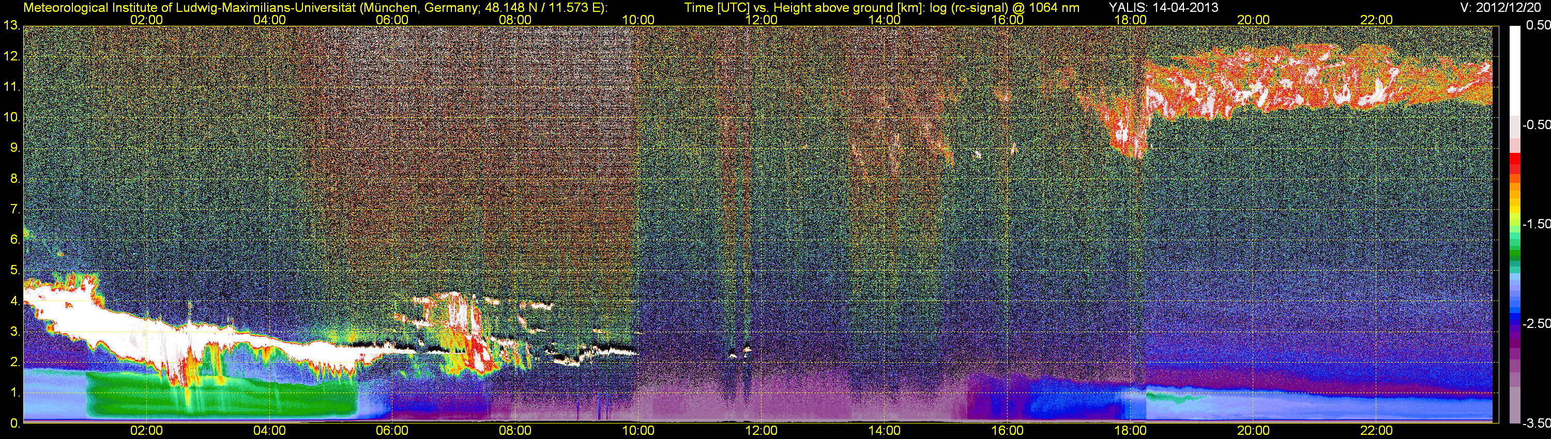Click the 16:00 label on the lower time axis

(x=1007, y=431)
